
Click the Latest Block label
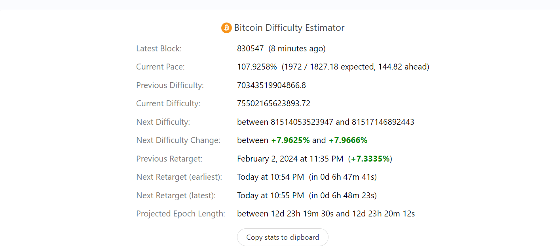pos(159,49)
